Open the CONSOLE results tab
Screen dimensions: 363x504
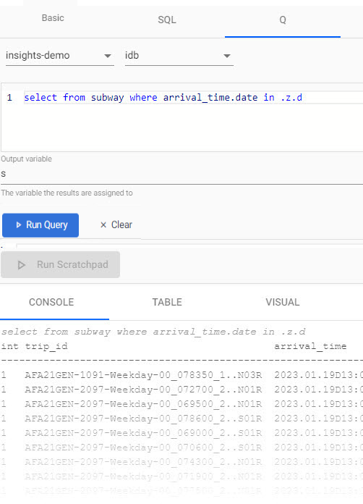tap(51, 302)
